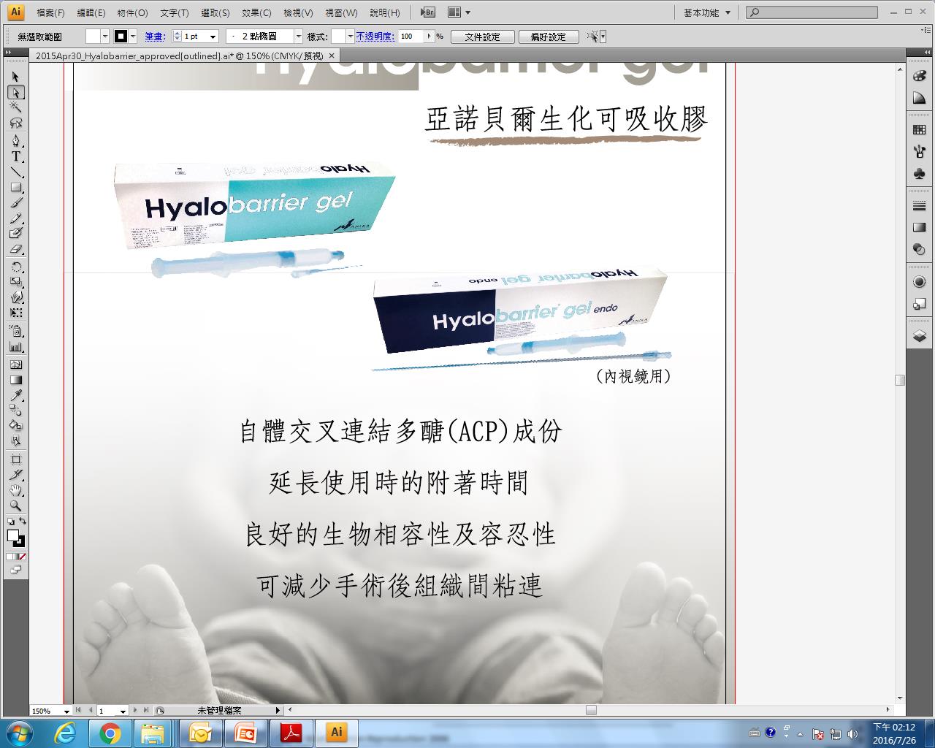Open the 文字(T) menu
The height and width of the screenshot is (748, 935).
pos(175,12)
